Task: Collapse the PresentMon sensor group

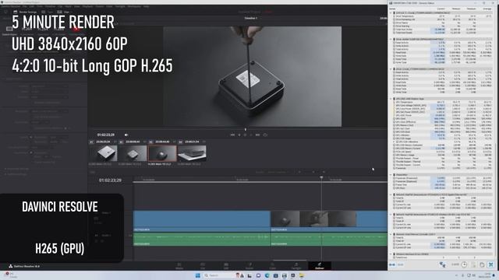Action: coord(391,174)
